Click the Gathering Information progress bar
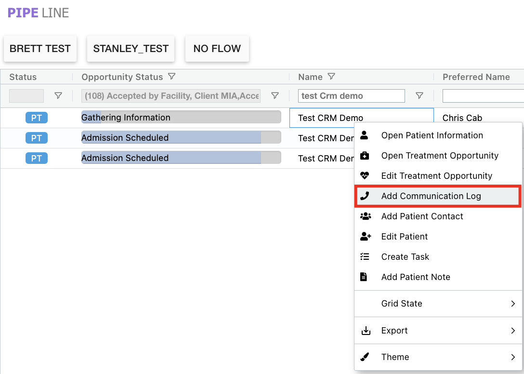The height and width of the screenshot is (374, 524). point(181,118)
